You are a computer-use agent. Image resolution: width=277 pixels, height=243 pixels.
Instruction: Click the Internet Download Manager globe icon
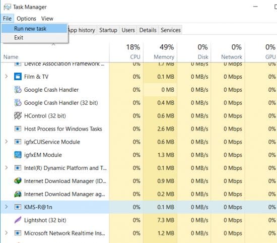tap(18, 181)
